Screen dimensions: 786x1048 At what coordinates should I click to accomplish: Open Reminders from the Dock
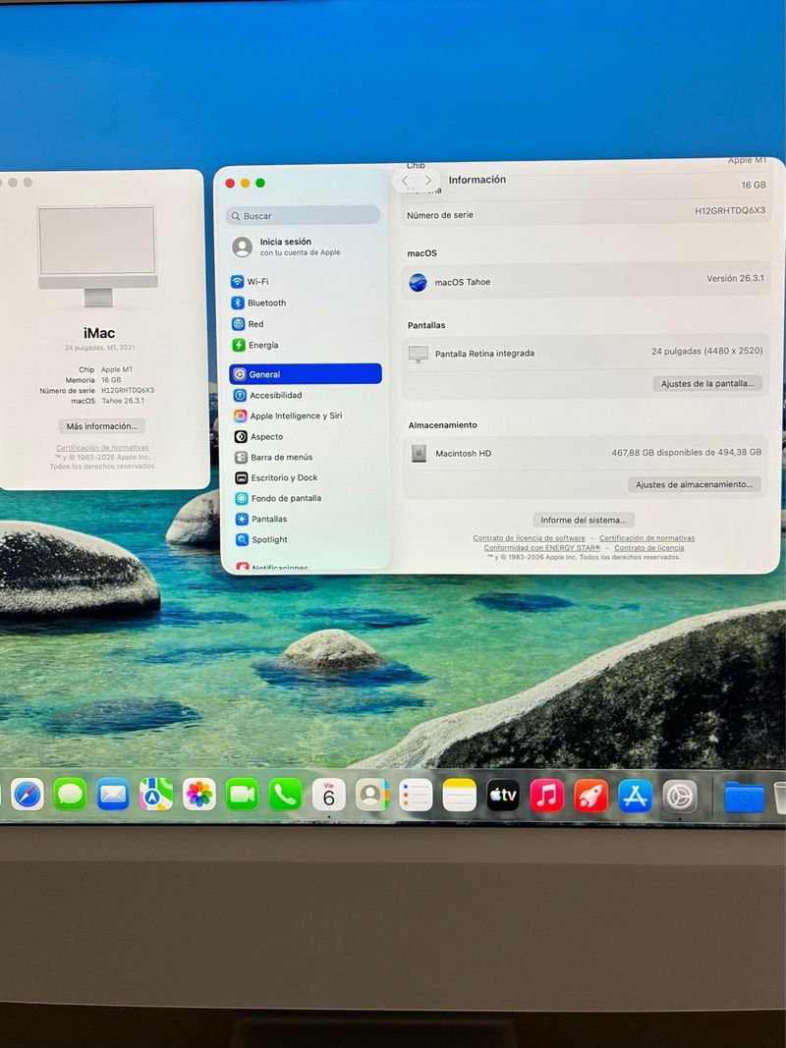(x=416, y=796)
